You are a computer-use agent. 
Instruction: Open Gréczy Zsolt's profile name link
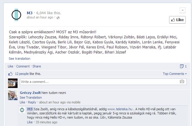click(30, 93)
